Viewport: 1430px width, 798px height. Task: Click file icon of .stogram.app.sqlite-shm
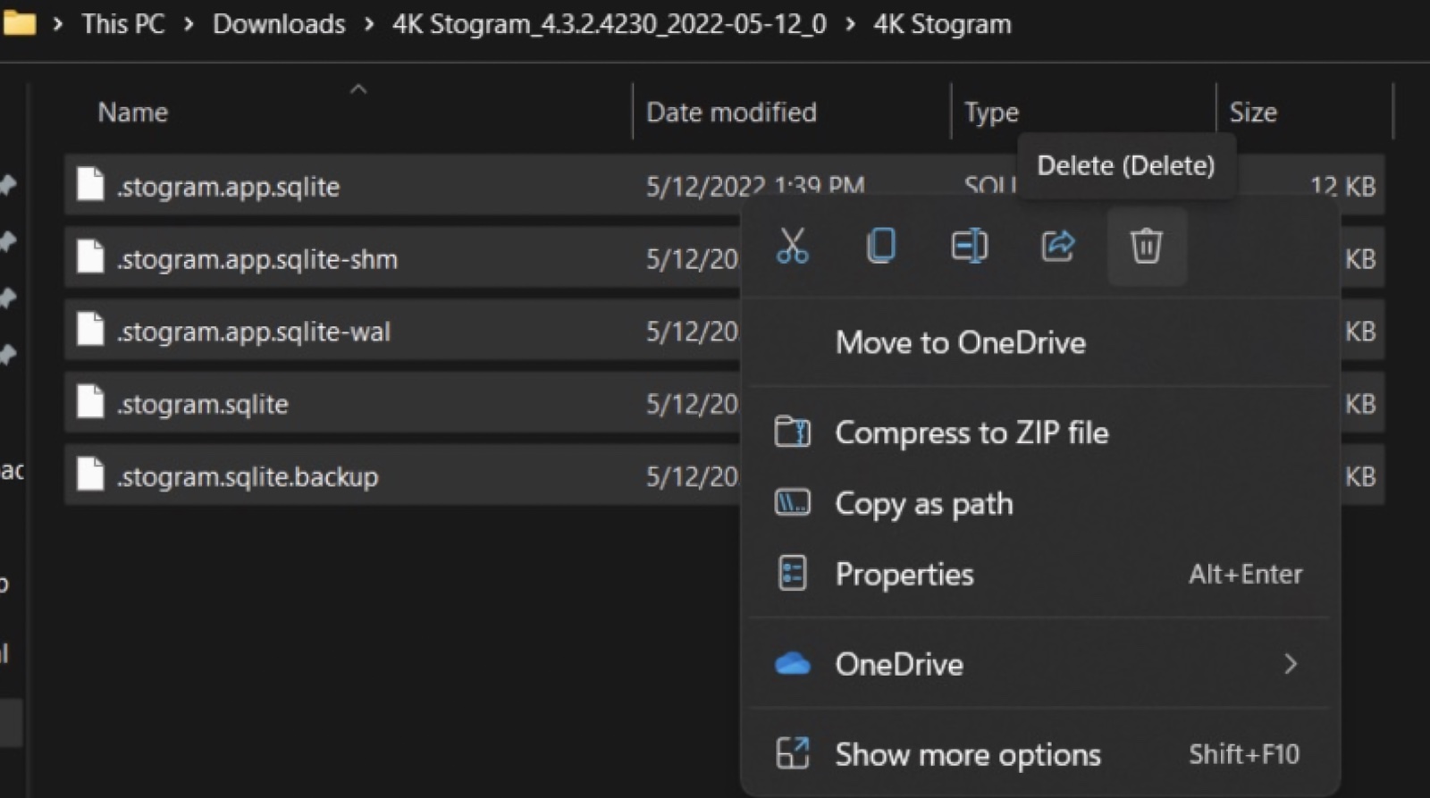(90, 256)
